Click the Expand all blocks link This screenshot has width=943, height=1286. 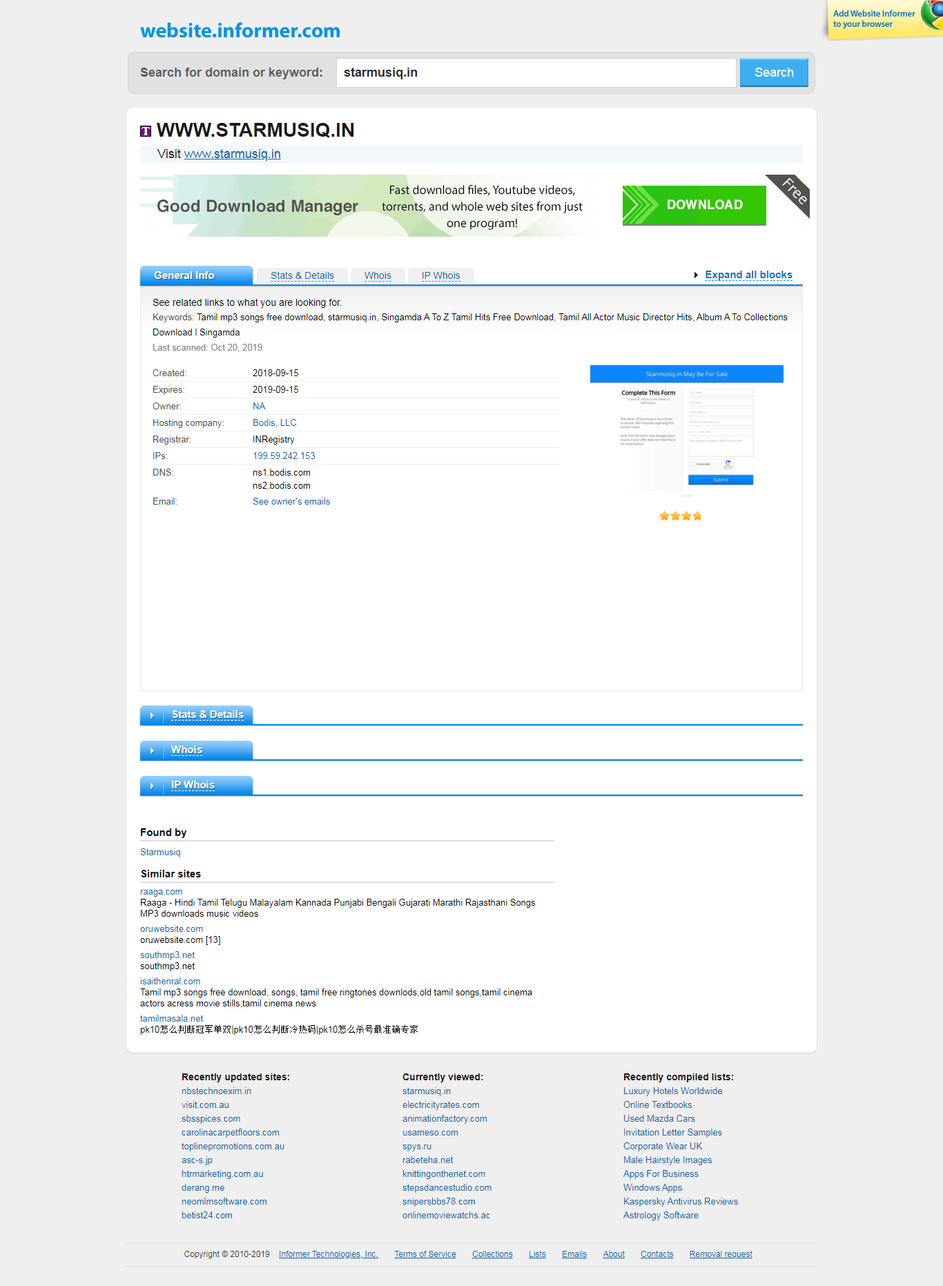click(748, 275)
